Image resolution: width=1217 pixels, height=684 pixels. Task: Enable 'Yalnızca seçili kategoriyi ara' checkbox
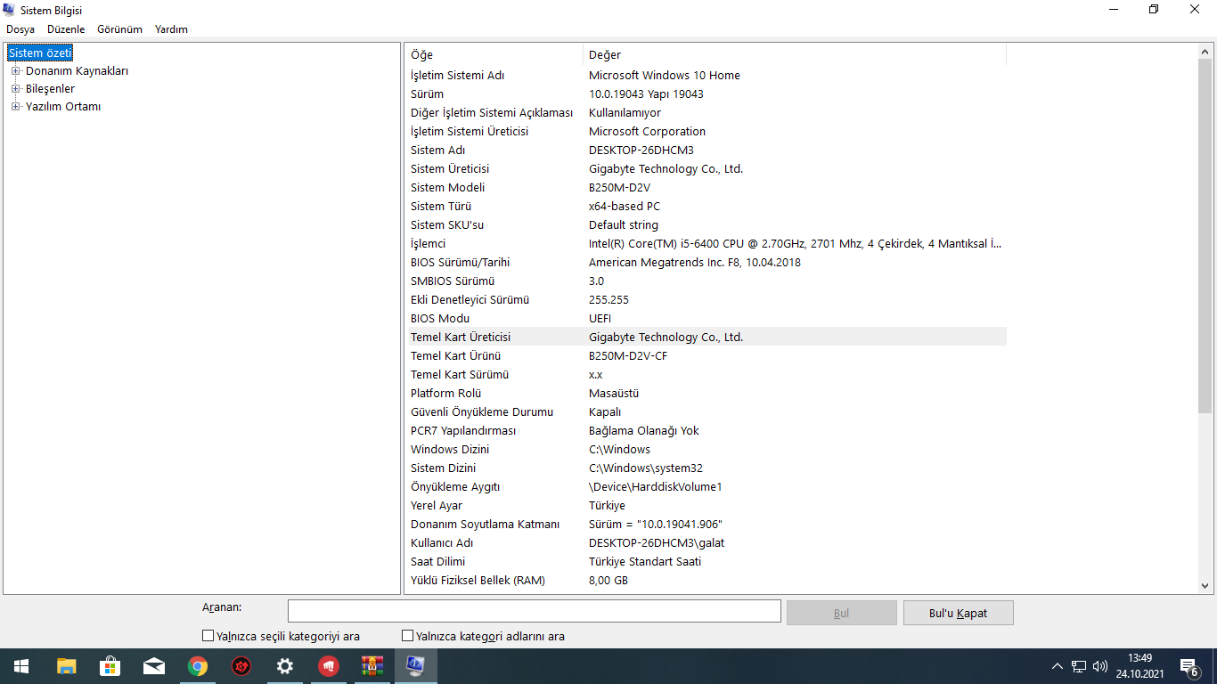click(x=208, y=636)
